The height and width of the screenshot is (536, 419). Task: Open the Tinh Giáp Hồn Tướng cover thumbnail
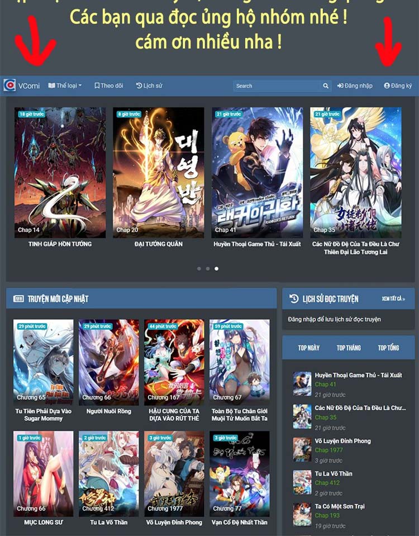[60, 172]
